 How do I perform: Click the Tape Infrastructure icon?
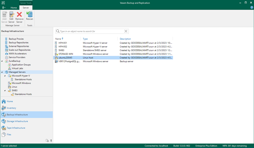[4, 128]
